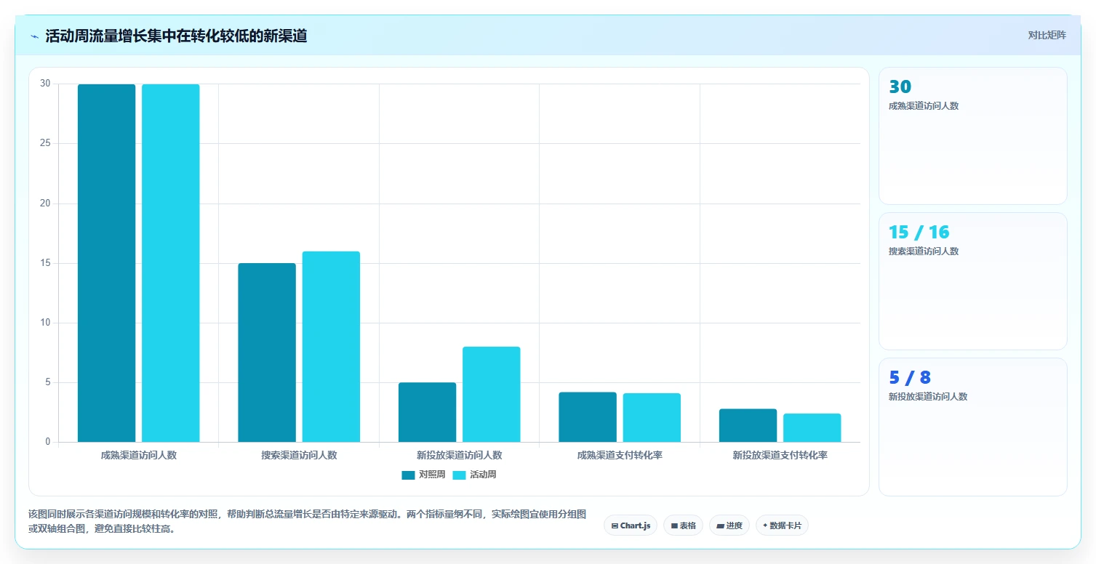Click the 对照周 bar for 新投放渠道访问人数

pos(428,412)
